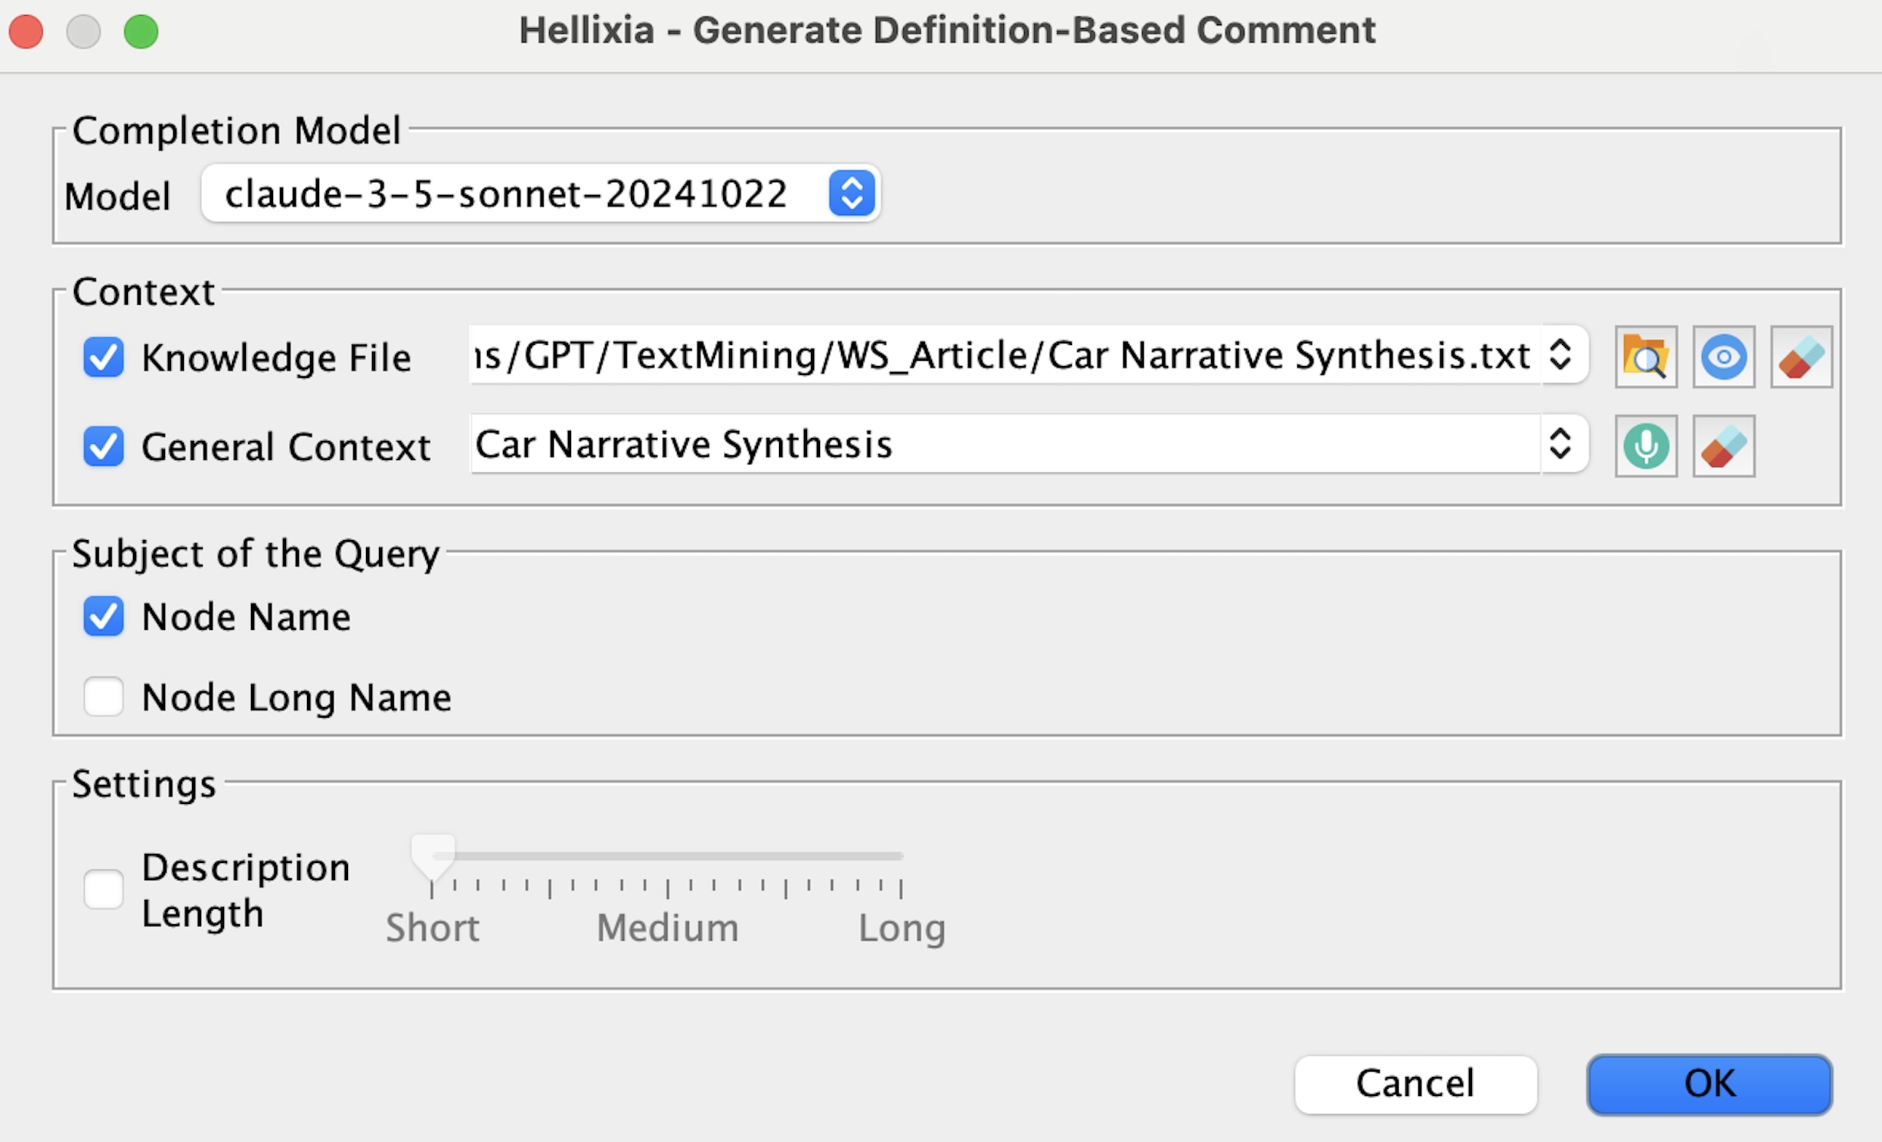Preview knowledge file with the eye icon
This screenshot has height=1142, width=1882.
(1723, 358)
